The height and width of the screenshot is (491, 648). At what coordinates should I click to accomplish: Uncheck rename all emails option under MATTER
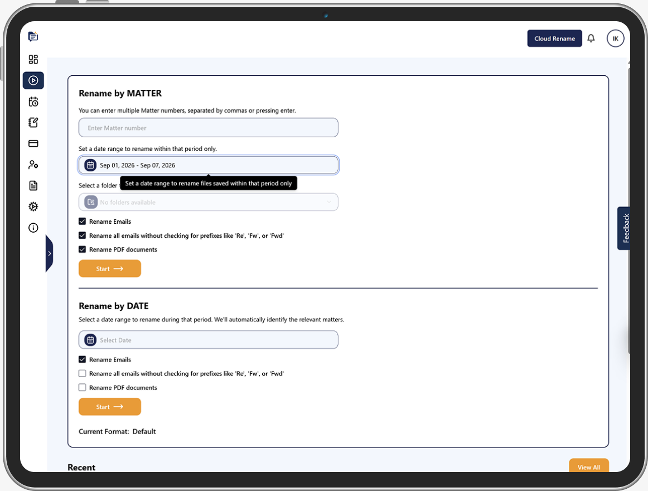click(x=82, y=235)
